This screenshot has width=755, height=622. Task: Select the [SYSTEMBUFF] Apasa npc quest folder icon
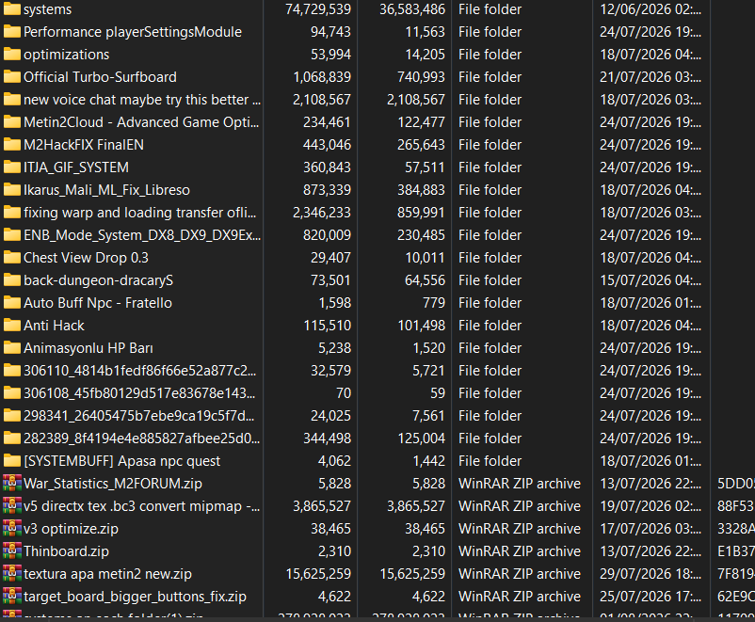click(x=11, y=461)
